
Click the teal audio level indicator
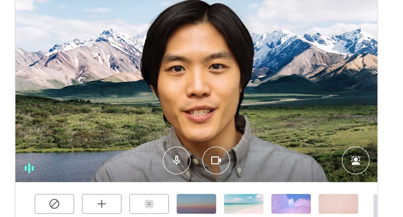pyautogui.click(x=29, y=168)
